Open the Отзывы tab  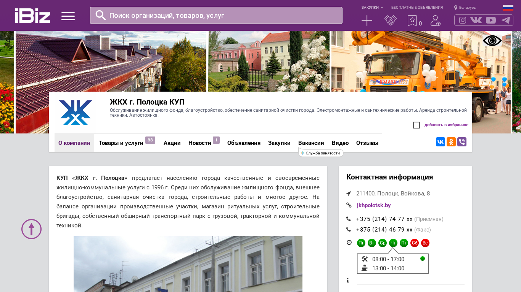pos(367,143)
